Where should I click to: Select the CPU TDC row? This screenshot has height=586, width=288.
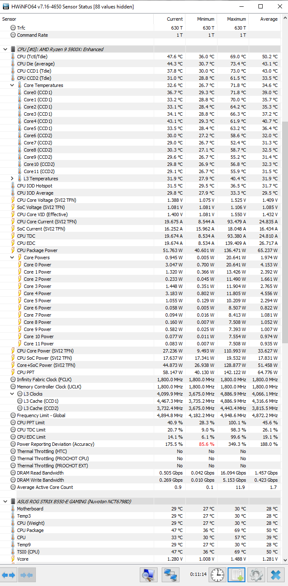tap(140, 236)
